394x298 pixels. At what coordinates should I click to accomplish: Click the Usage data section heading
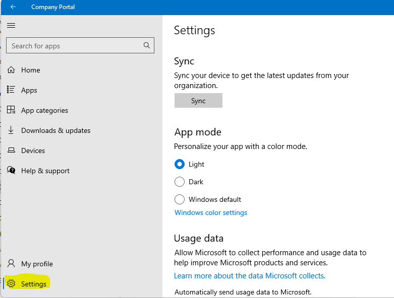[199, 239]
